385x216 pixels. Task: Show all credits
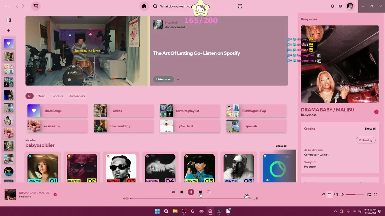point(370,129)
